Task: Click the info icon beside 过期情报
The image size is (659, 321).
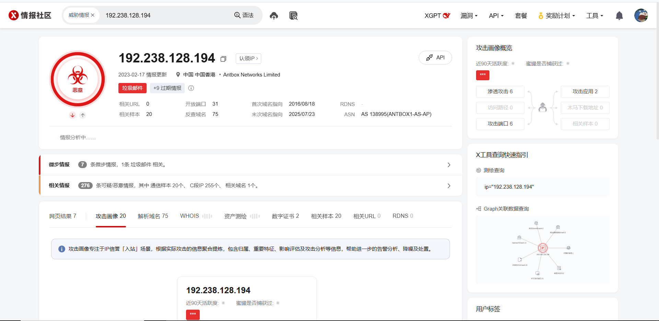Action: tap(191, 88)
